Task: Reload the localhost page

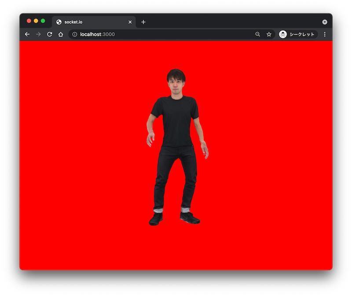Action: pos(49,34)
